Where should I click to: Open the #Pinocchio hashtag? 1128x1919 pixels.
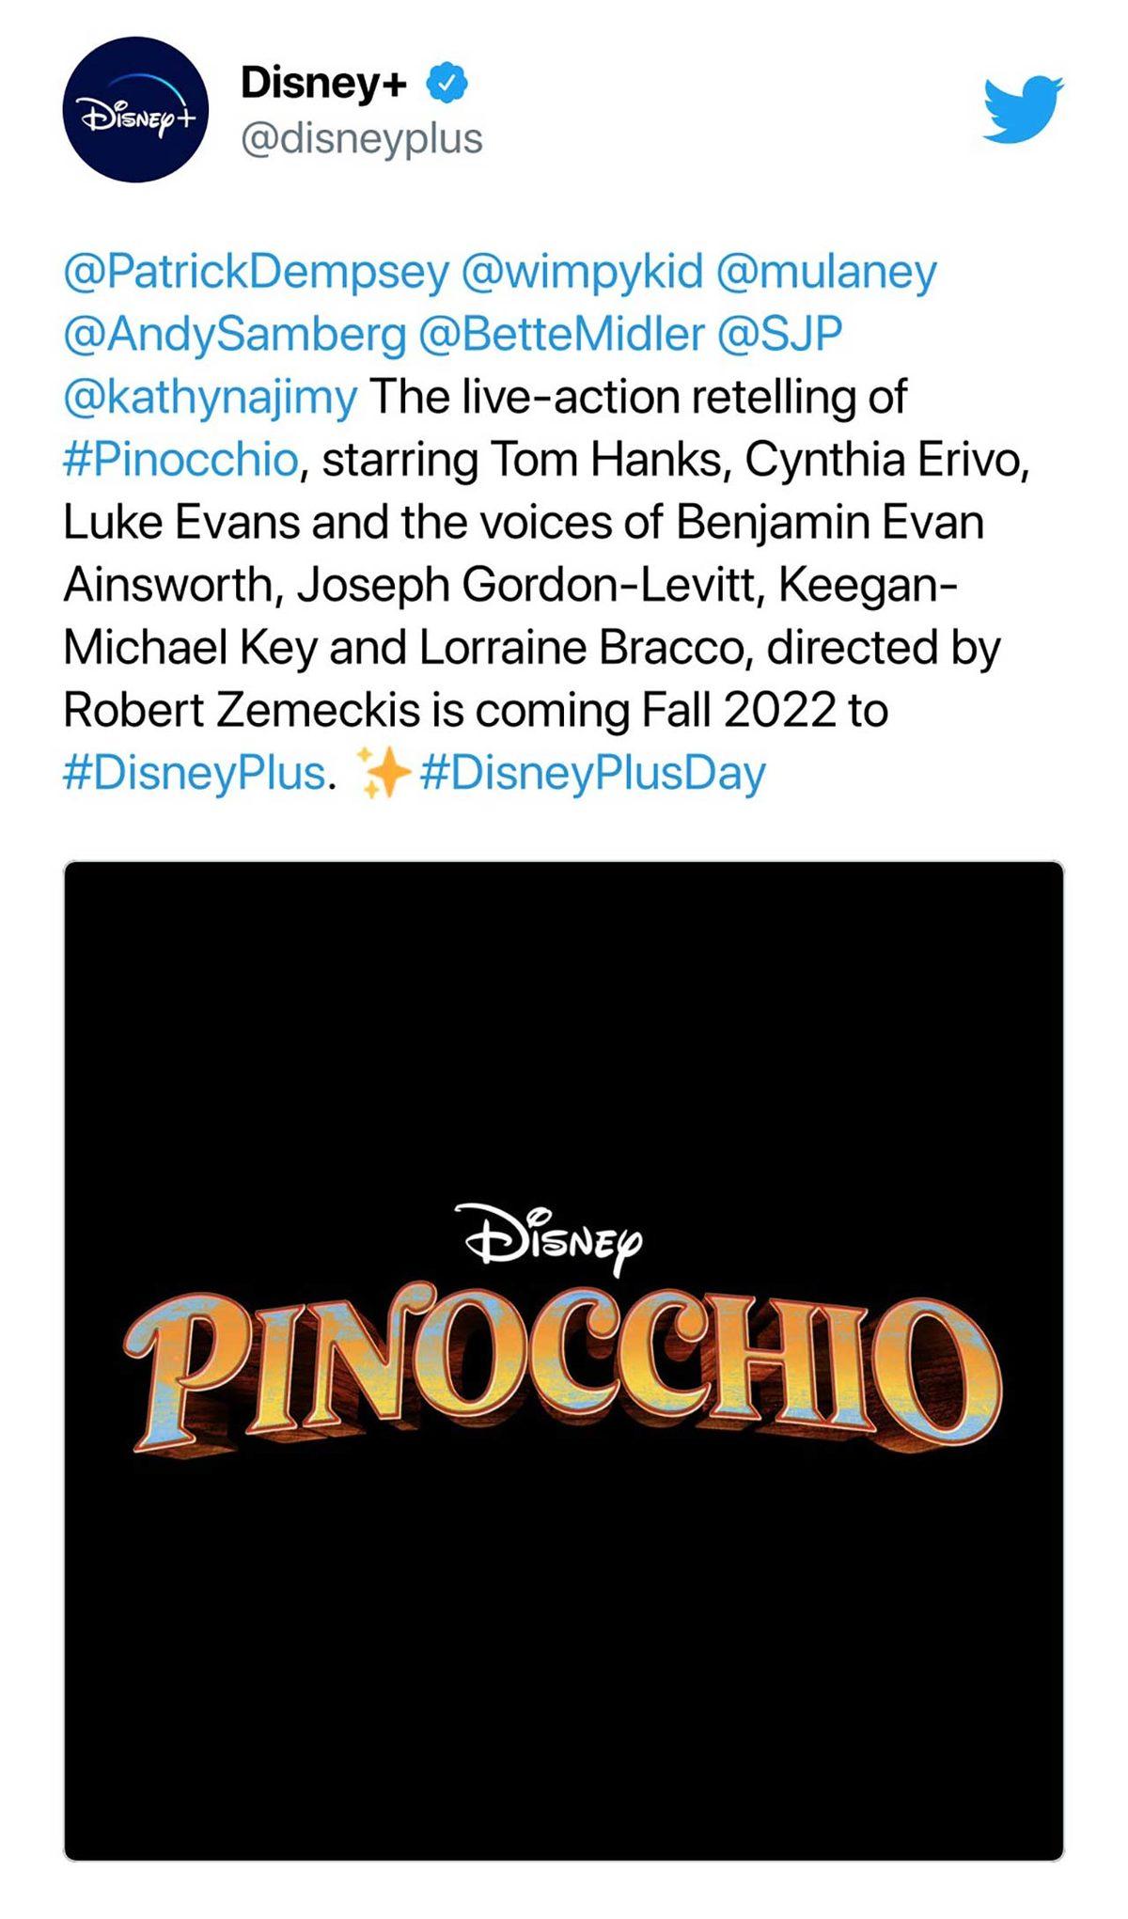180,461
